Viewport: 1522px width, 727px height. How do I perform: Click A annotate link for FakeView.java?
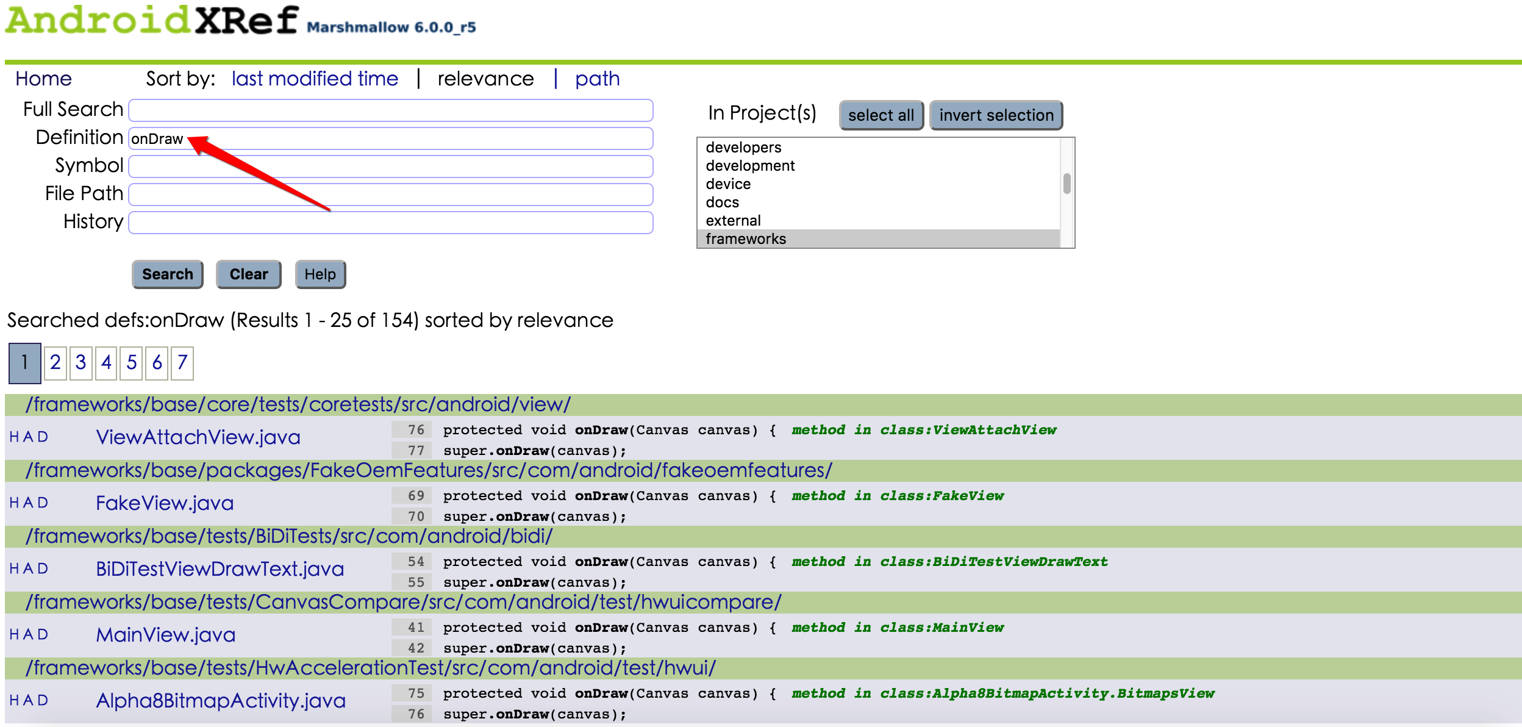pyautogui.click(x=28, y=503)
